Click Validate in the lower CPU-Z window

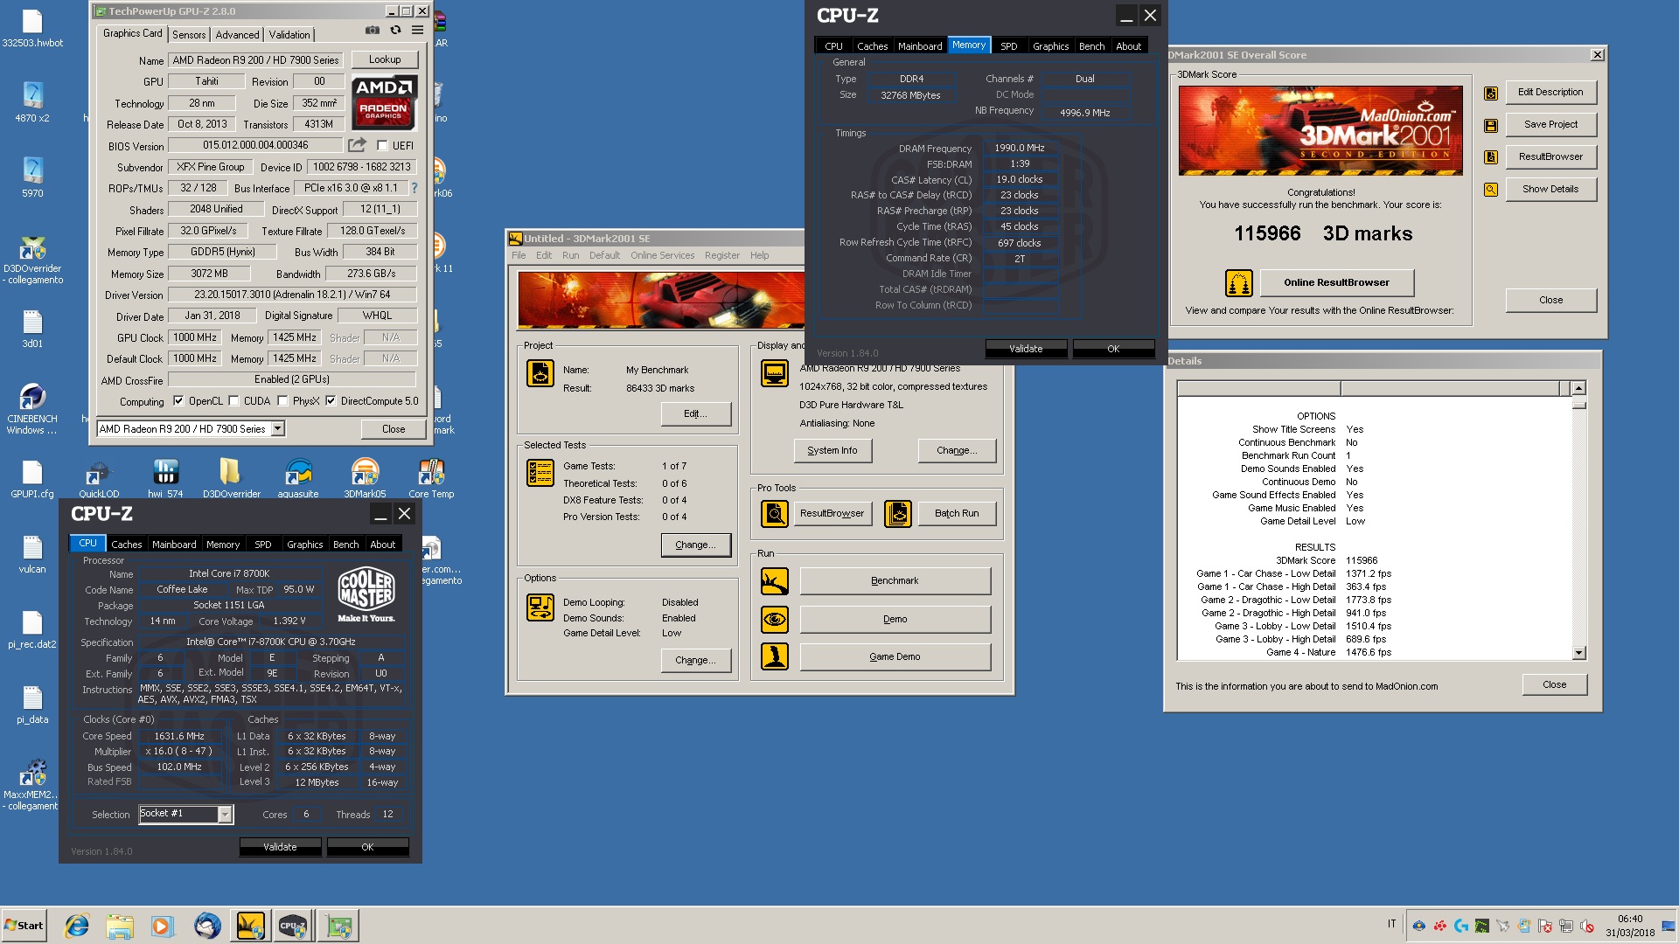280,847
